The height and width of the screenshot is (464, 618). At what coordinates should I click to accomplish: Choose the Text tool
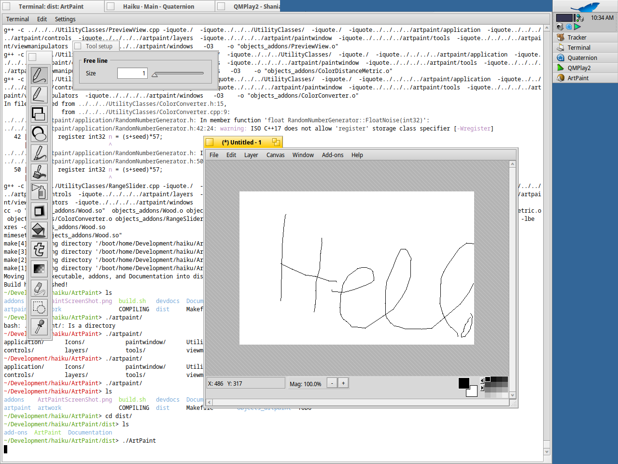click(39, 249)
